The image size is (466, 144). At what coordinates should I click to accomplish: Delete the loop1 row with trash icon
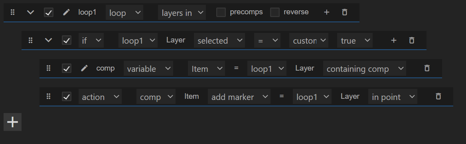pyautogui.click(x=344, y=12)
